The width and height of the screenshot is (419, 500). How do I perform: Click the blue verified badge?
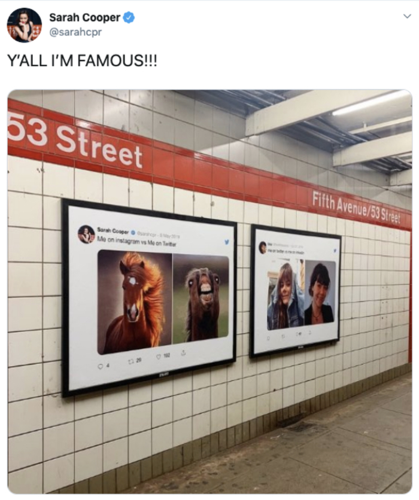pyautogui.click(x=129, y=17)
